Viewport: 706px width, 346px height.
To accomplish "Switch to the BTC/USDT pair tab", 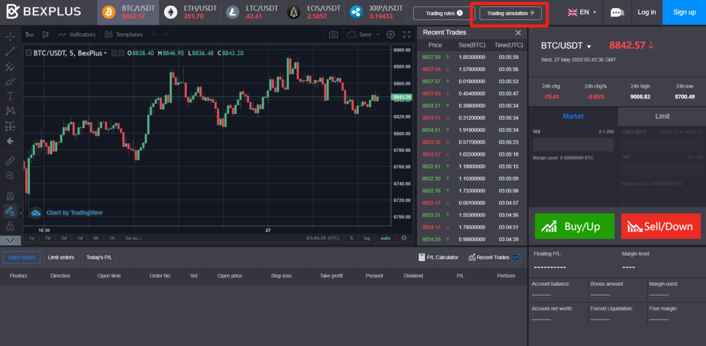I will (x=128, y=12).
